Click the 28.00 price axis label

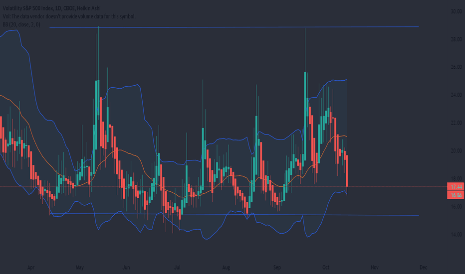(x=456, y=39)
